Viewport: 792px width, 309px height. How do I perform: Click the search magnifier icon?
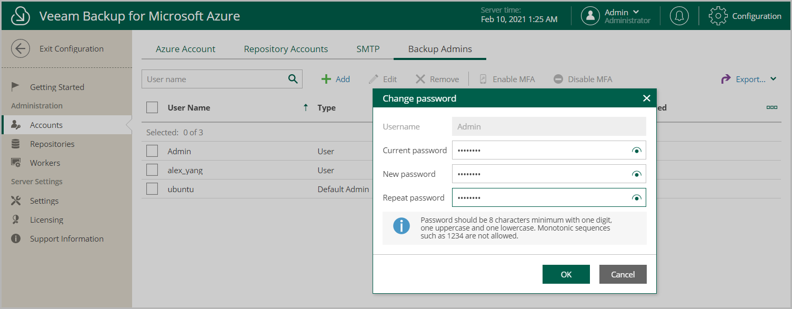tap(293, 79)
